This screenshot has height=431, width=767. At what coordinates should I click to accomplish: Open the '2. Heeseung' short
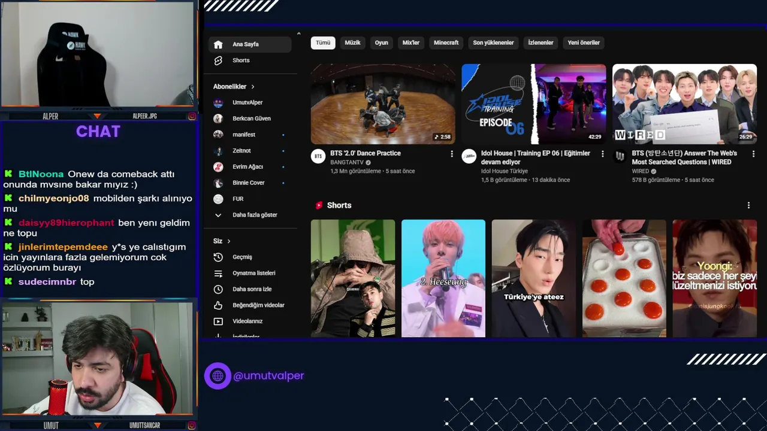(443, 278)
